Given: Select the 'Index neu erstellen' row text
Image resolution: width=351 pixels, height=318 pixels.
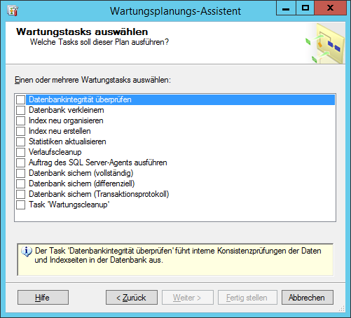Looking at the screenshot, I should (x=60, y=131).
